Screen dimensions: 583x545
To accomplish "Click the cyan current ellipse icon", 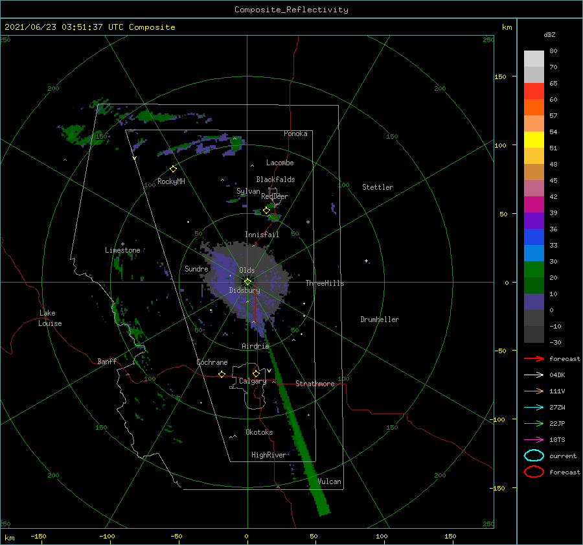I will pyautogui.click(x=534, y=456).
